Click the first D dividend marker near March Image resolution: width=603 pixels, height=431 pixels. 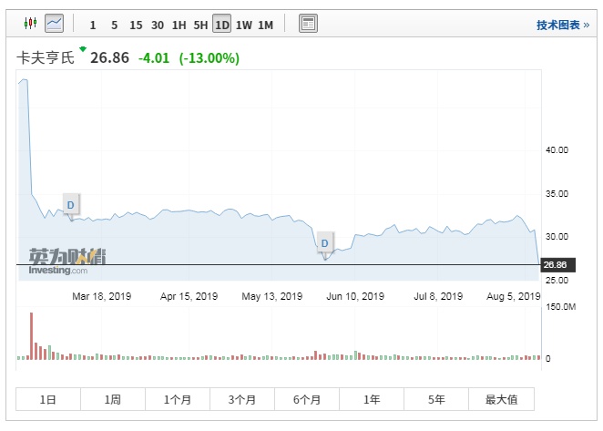(x=70, y=205)
